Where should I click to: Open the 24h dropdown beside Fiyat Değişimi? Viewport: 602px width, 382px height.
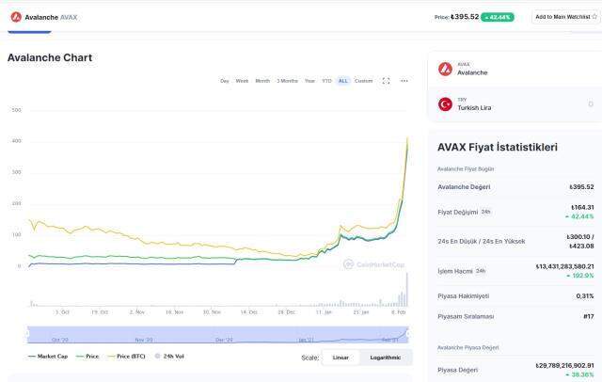coord(485,212)
